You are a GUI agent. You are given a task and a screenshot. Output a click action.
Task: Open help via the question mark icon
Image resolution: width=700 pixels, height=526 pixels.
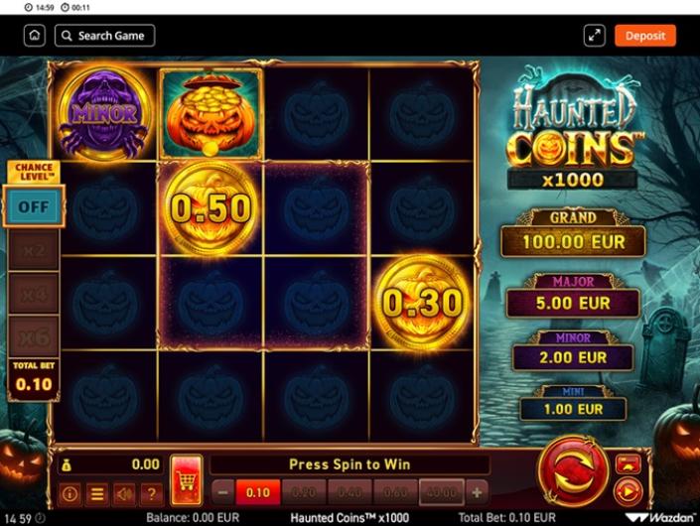pyautogui.click(x=152, y=494)
